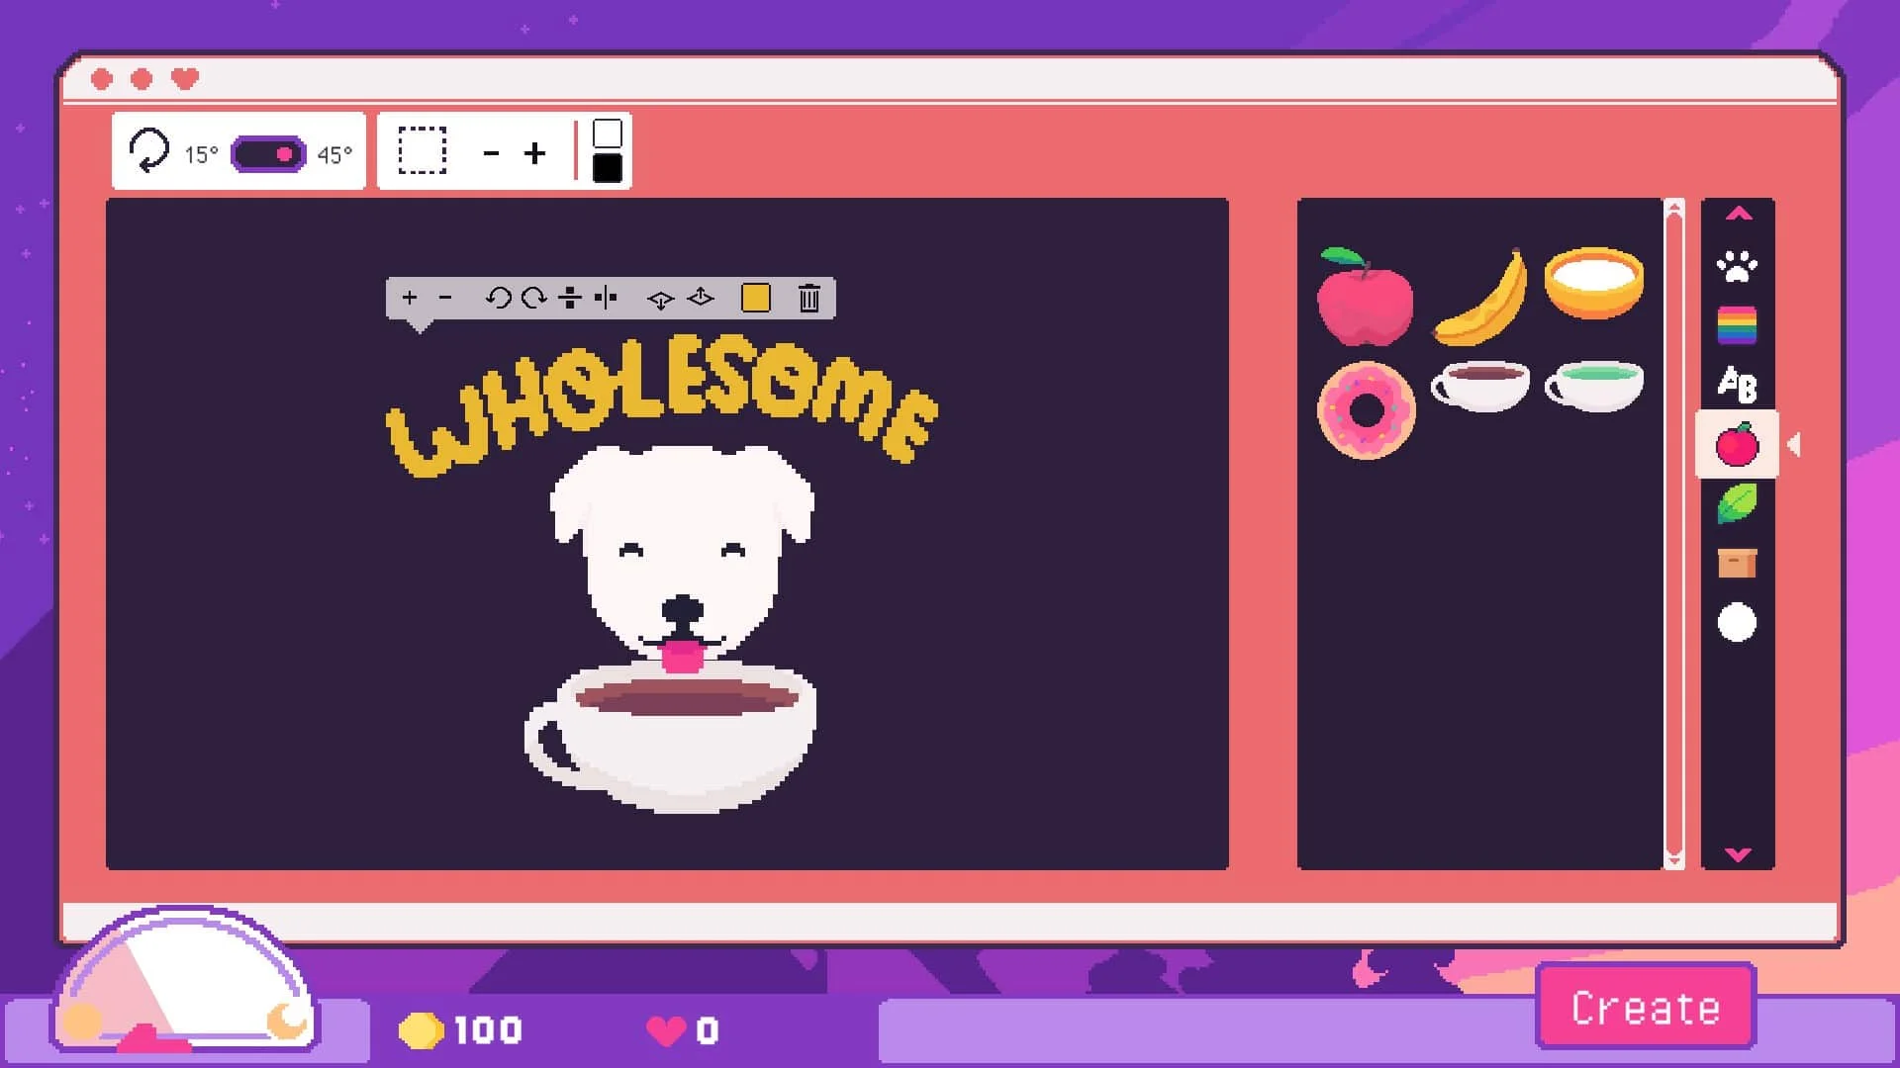The width and height of the screenshot is (1900, 1068).
Task: Add the green tea cup sticker
Action: point(1594,387)
